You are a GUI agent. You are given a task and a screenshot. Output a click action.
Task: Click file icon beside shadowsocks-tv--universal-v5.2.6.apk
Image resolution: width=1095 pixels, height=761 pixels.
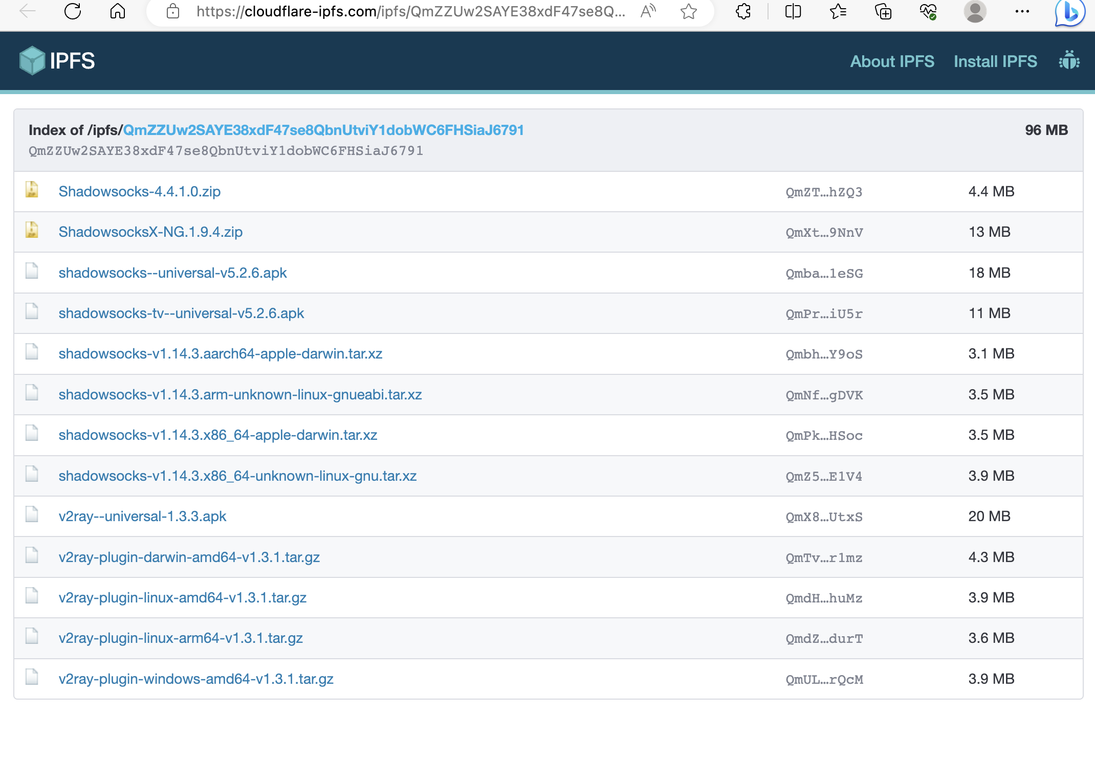[32, 311]
